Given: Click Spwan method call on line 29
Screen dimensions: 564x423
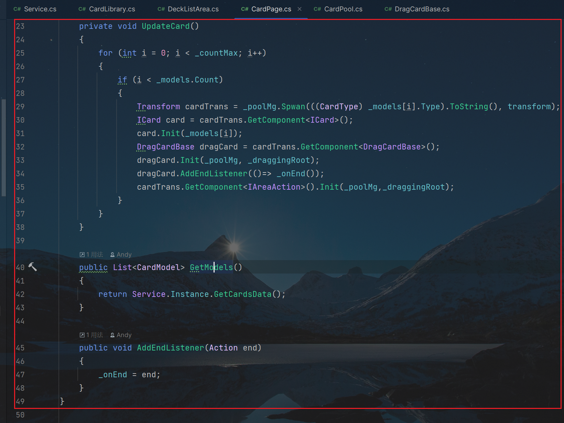Looking at the screenshot, I should (x=293, y=107).
